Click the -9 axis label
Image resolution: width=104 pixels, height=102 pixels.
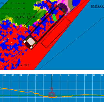[x=29, y=75]
